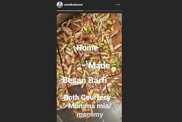This screenshot has width=182, height=122.
Task: Go to the last story progress segment
Action: (117, 11)
